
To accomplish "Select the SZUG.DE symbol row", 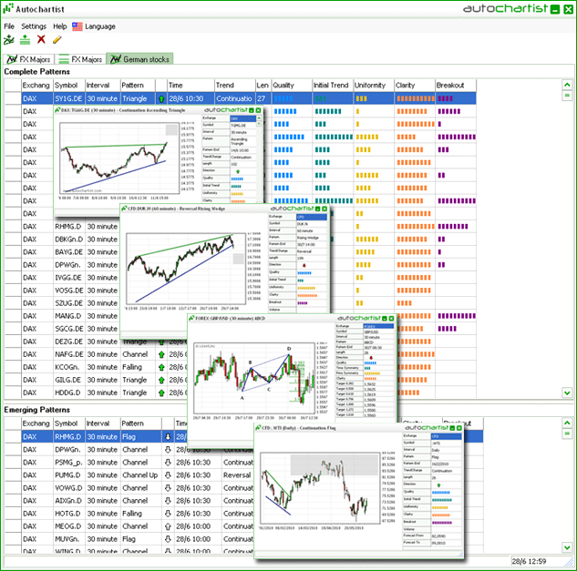I will click(68, 303).
